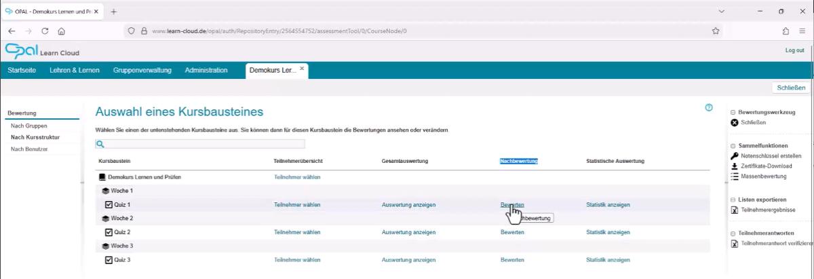Open the Gruppenverwaltung tab
The width and height of the screenshot is (814, 279).
coord(142,71)
